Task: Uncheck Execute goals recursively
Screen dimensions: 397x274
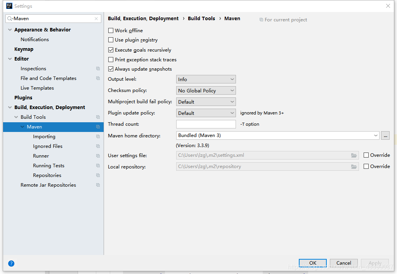Action: (111, 50)
